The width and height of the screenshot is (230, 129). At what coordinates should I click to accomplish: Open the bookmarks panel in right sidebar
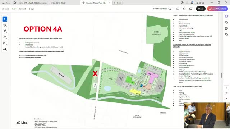[226, 28]
